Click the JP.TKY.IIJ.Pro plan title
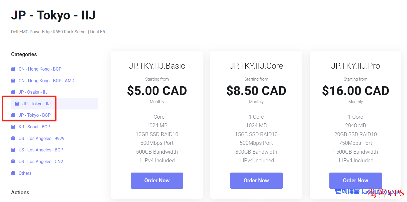Screen dimensions: 407x202 pos(356,66)
